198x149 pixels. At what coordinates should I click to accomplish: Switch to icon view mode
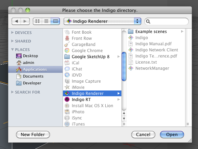point(37,21)
